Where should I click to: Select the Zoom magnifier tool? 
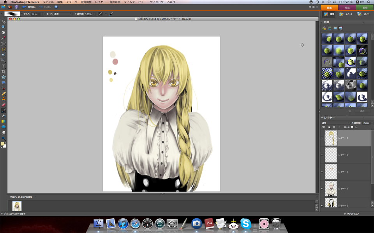[4, 27]
